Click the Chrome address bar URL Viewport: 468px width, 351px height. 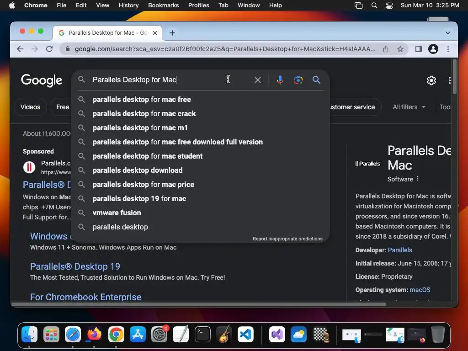tap(225, 49)
